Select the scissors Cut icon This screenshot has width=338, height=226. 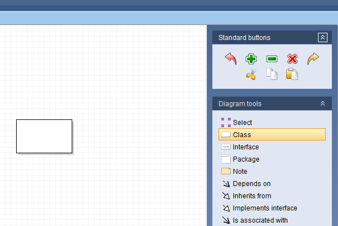[251, 74]
